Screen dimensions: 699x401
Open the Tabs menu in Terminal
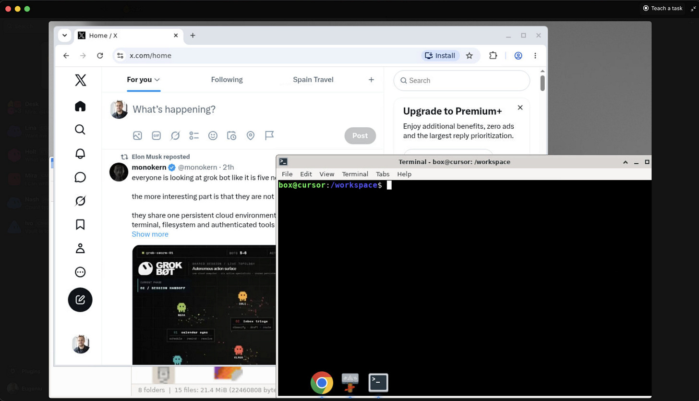pyautogui.click(x=383, y=174)
